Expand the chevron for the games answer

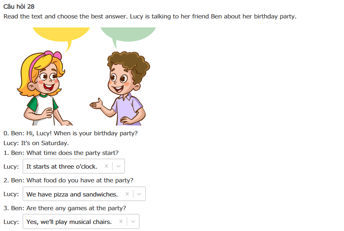point(133,222)
